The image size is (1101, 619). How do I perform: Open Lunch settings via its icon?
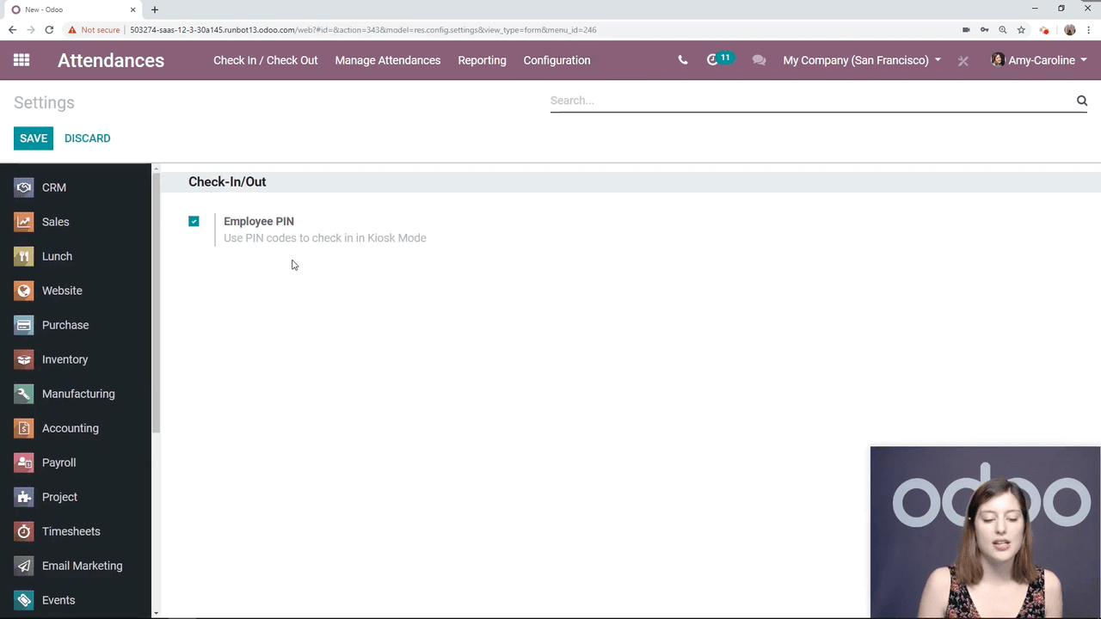pos(24,256)
